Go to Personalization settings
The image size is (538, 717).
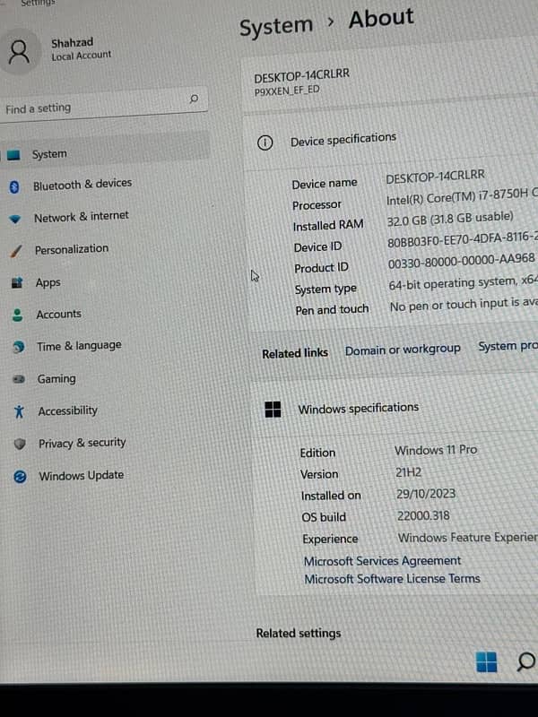[72, 249]
